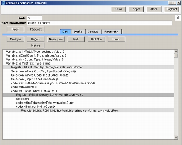Run the report with Palaist

[15, 29]
